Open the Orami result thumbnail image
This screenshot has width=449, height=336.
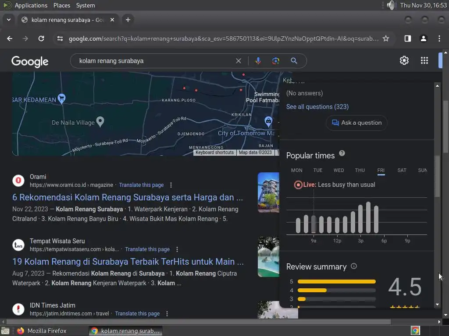tap(268, 192)
